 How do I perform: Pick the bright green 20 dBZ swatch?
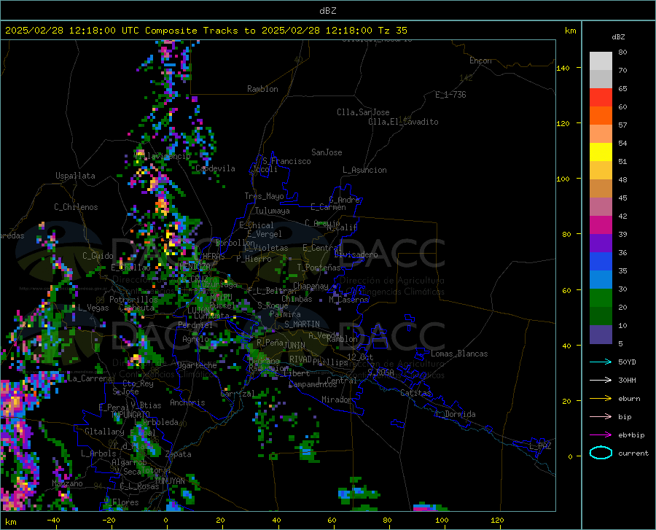[x=601, y=298]
